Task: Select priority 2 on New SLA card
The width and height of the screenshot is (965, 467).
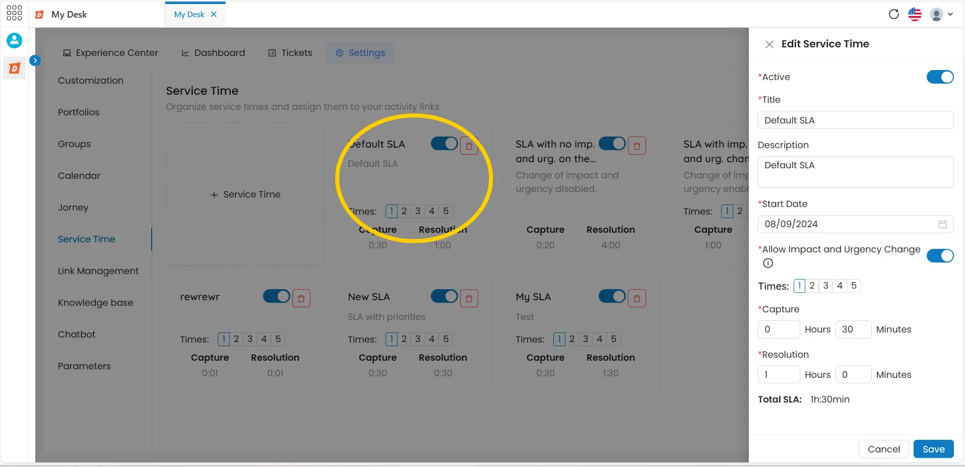Action: 404,339
